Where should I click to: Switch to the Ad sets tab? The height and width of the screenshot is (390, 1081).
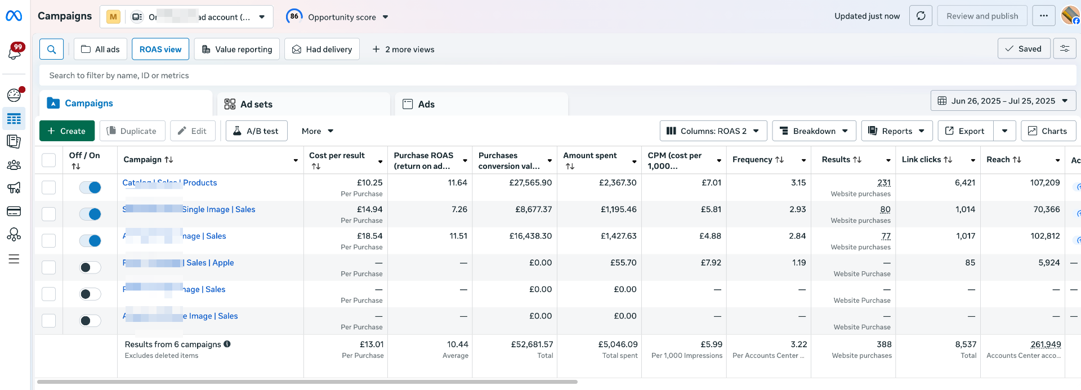(x=256, y=104)
